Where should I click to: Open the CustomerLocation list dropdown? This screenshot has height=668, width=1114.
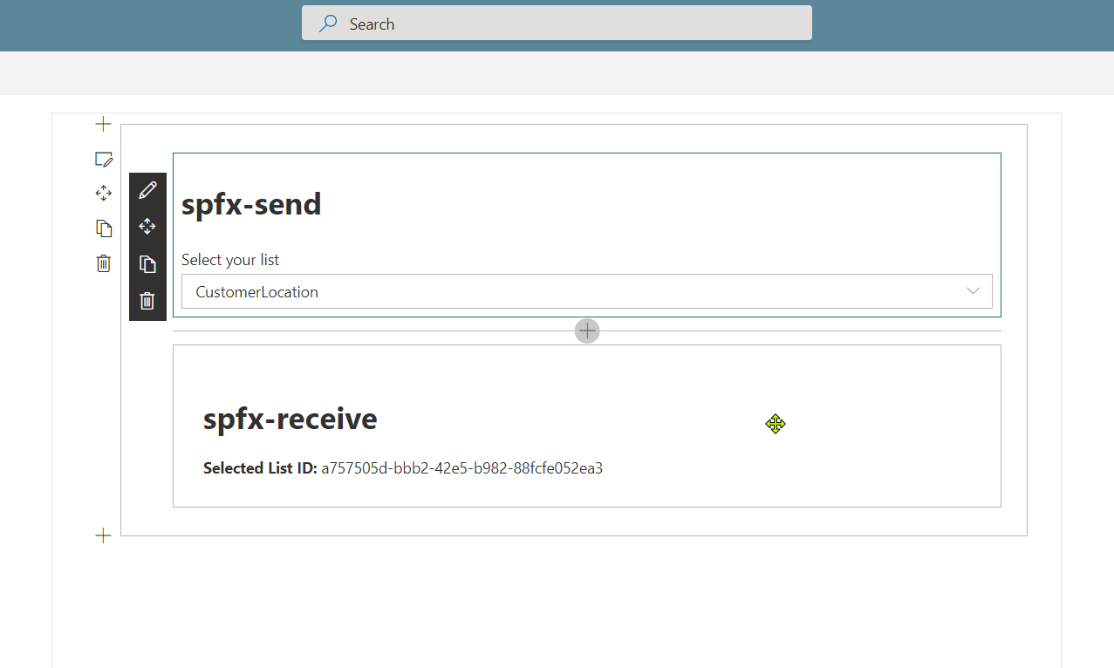tap(576, 291)
